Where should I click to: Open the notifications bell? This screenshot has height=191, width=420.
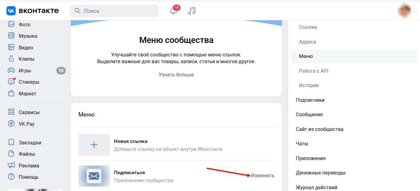tap(173, 11)
